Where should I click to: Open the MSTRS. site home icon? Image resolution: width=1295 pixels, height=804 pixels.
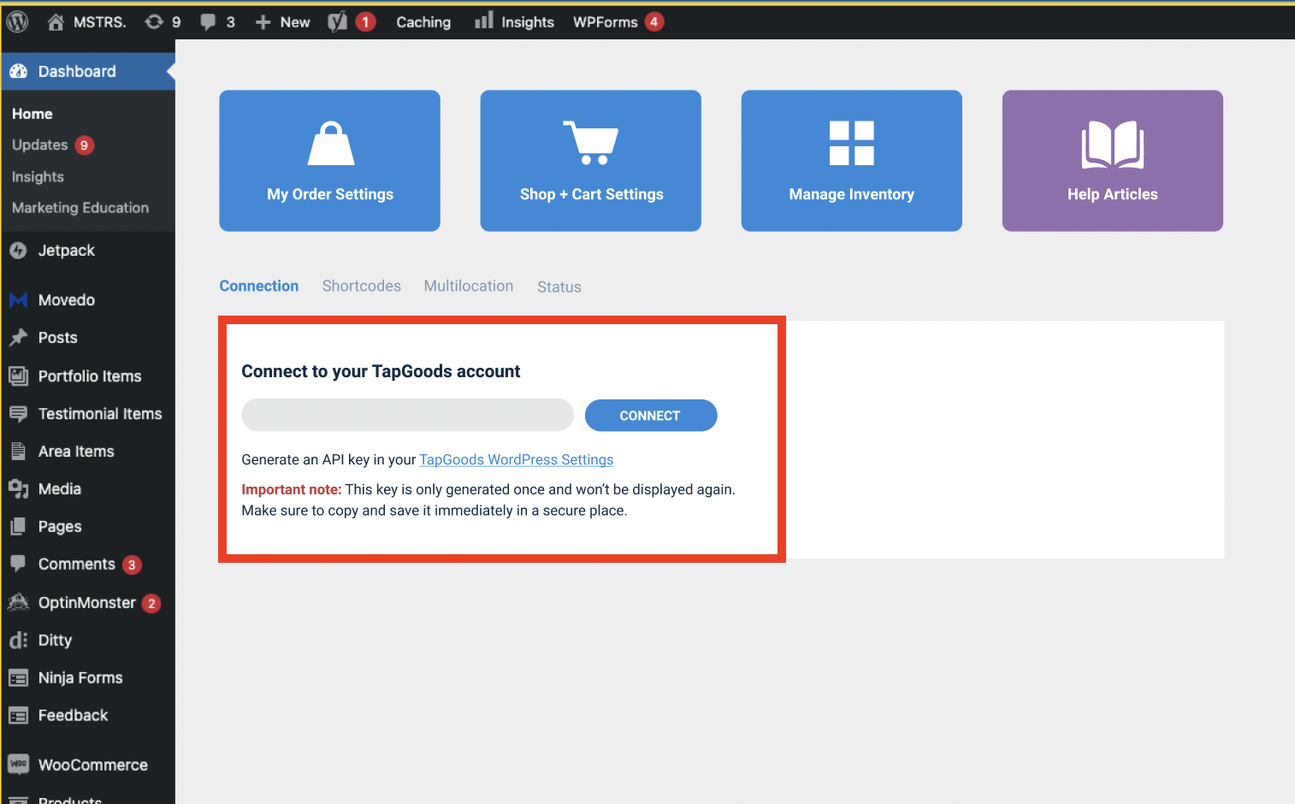tap(56, 21)
